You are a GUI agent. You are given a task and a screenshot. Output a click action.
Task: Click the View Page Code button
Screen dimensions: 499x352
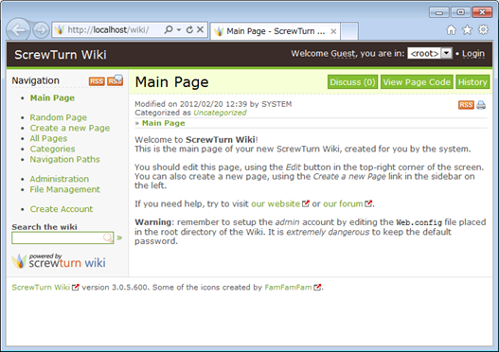(x=417, y=82)
